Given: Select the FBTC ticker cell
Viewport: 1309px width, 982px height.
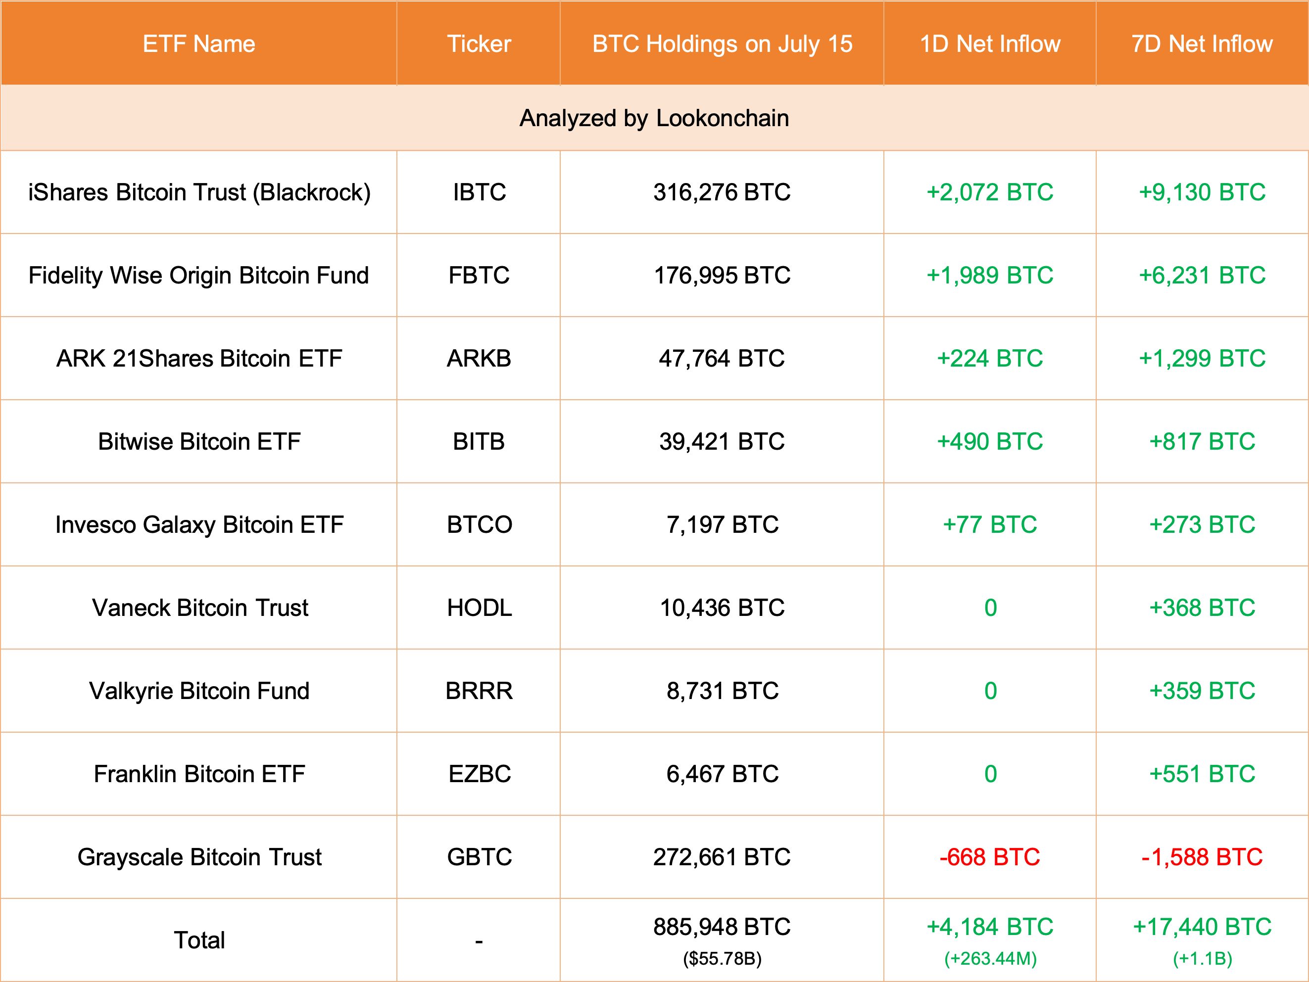Looking at the screenshot, I should (x=479, y=276).
